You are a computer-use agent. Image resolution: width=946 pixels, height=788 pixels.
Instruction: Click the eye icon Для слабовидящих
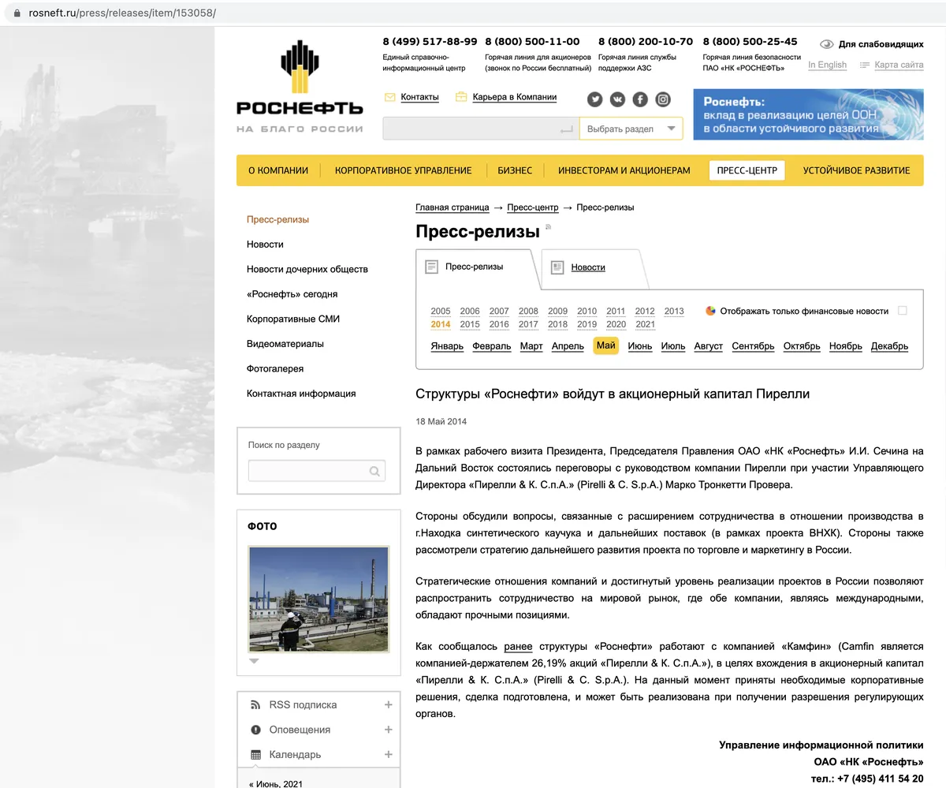click(826, 44)
